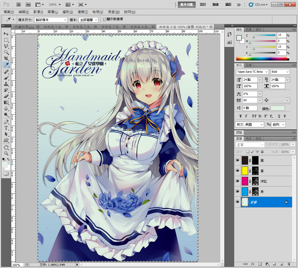Switch to the 印象封面.jpg document tab
The height and width of the screenshot is (268, 298).
(x=24, y=27)
